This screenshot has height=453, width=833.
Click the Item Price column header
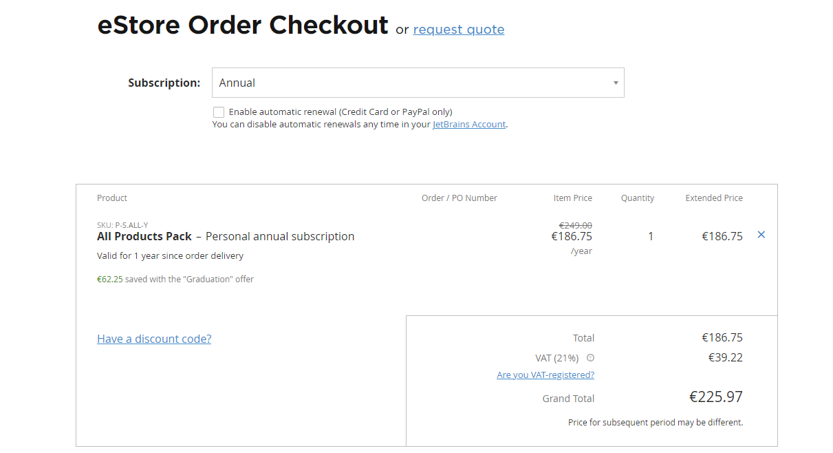point(572,198)
